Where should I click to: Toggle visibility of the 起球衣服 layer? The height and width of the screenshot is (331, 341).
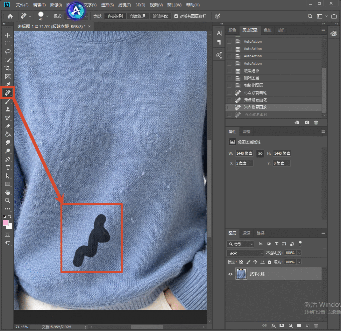coord(230,274)
